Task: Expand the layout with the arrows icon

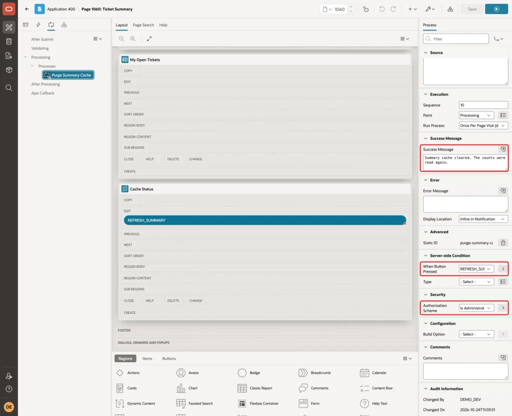Action: click(x=149, y=38)
